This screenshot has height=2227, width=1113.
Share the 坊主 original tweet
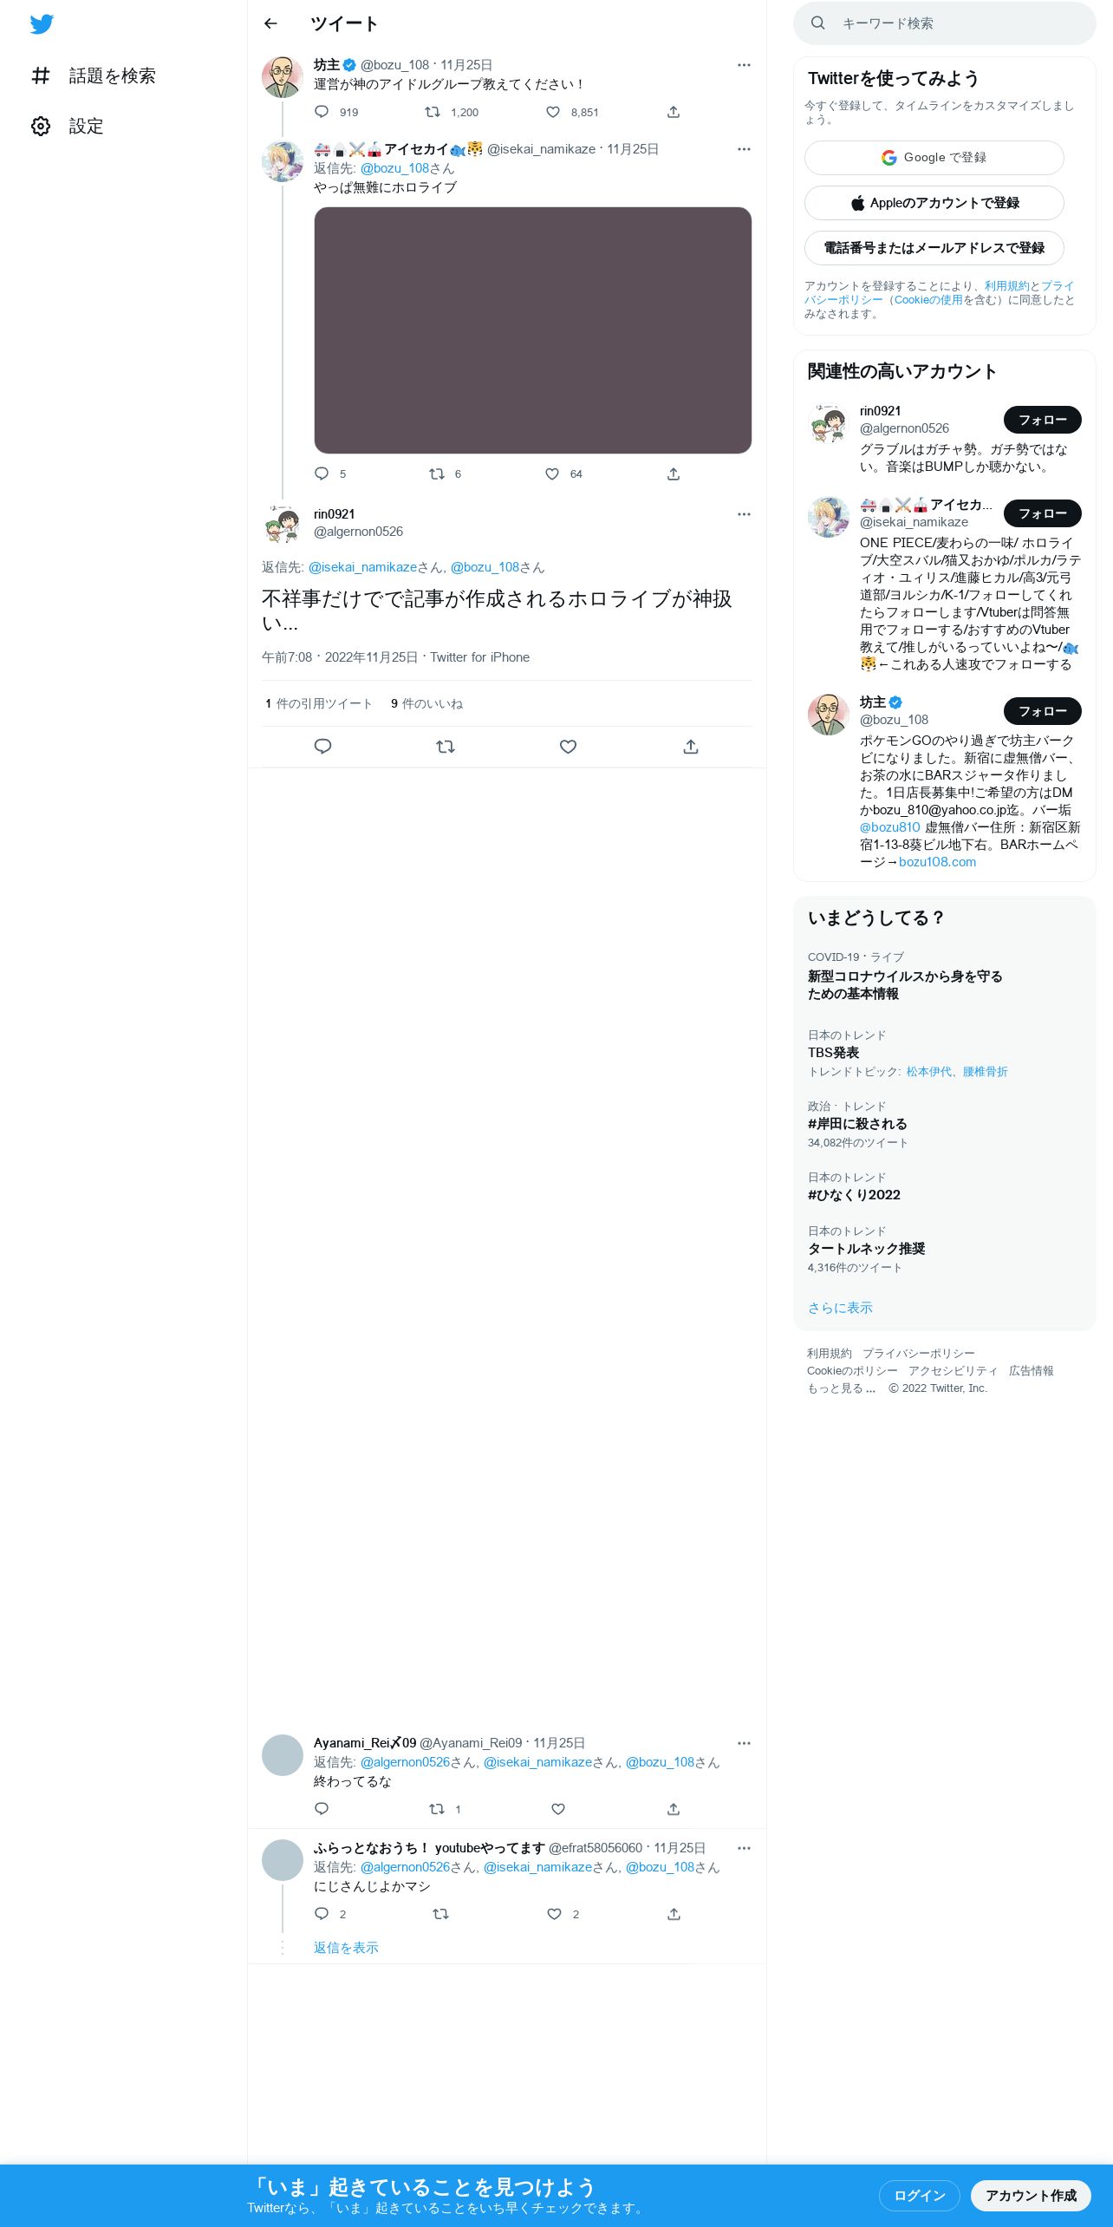click(x=674, y=112)
